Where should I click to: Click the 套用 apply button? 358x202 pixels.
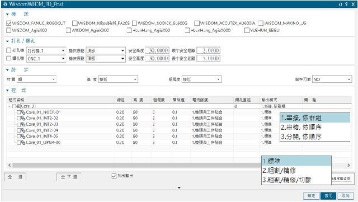click(x=328, y=196)
